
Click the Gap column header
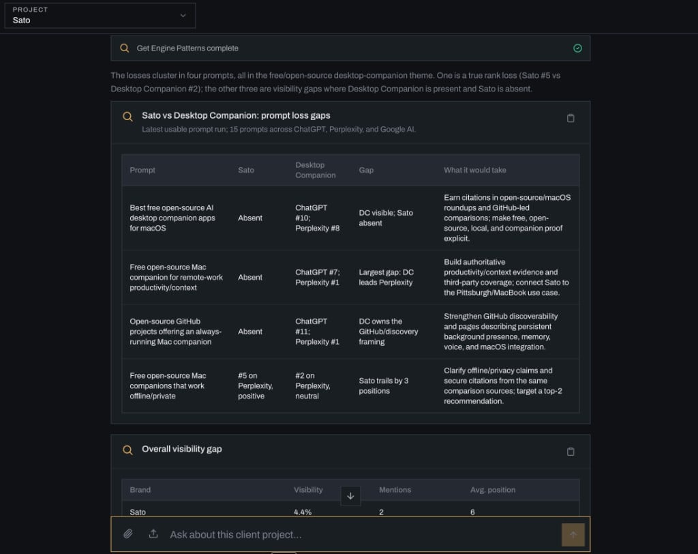[x=366, y=171]
